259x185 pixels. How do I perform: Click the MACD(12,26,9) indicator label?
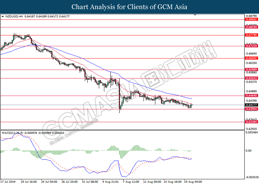click(13, 133)
